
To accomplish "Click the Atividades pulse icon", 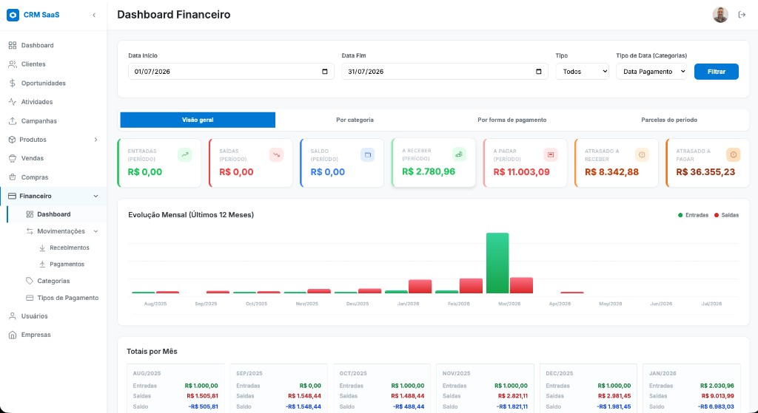I will coord(13,102).
